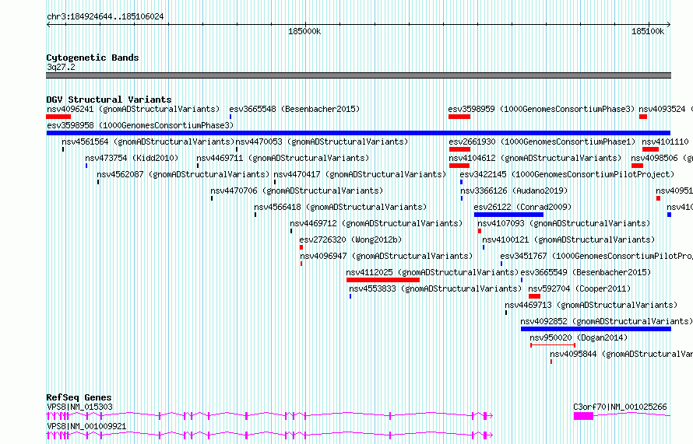Select the nsv4095844 variant label
The image size is (693, 444).
[621, 354]
